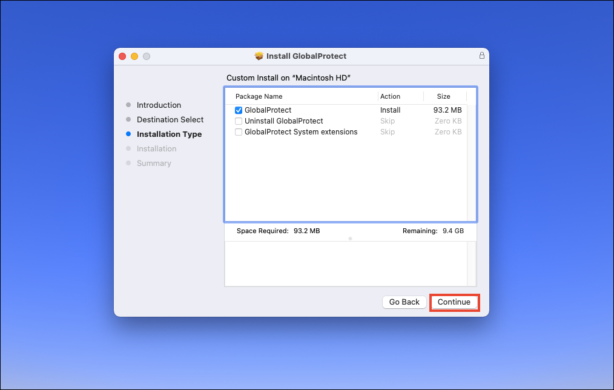The image size is (614, 390).
Task: Click the Action column header
Action: coord(390,96)
